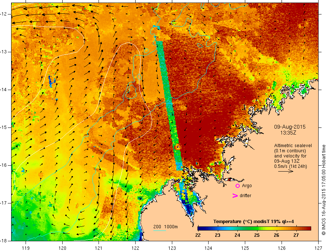Click longitude axis label '120'
This screenshot has width=326, height=252.
[62, 248]
